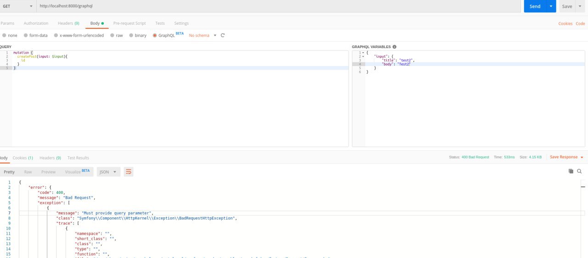Screen dimensions: 588x258
Task: Click the BadRequestHttpException class line
Action: tap(146, 218)
